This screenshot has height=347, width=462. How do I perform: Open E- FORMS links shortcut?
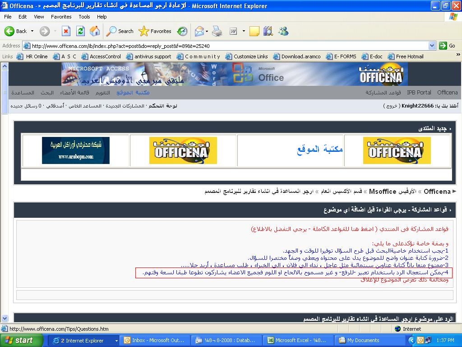pos(341,56)
